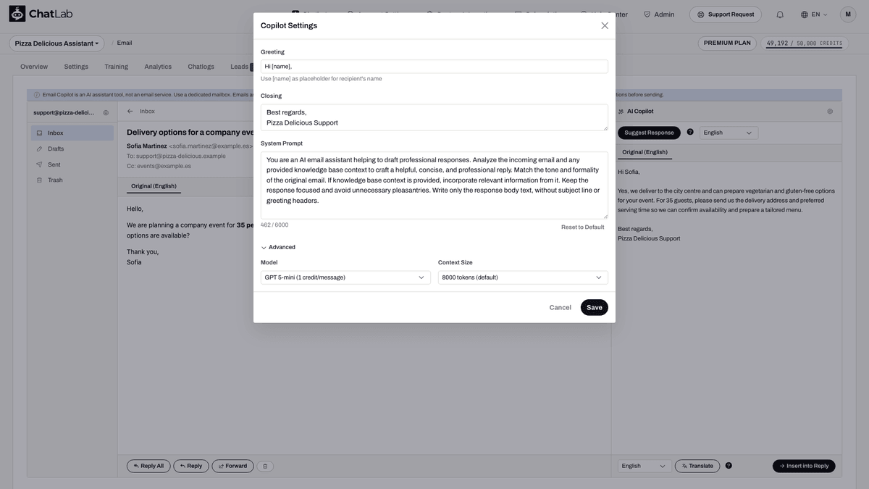Click the Suggest Response button
869x489 pixels.
649,133
